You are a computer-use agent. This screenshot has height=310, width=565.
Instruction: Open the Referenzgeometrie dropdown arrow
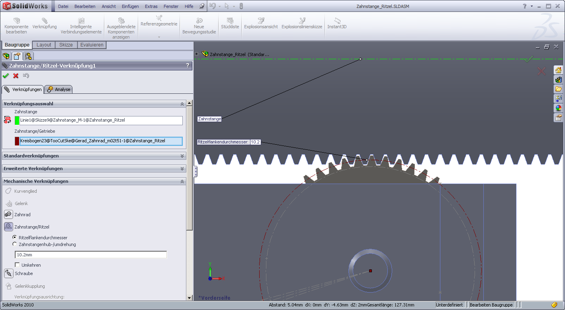[159, 37]
